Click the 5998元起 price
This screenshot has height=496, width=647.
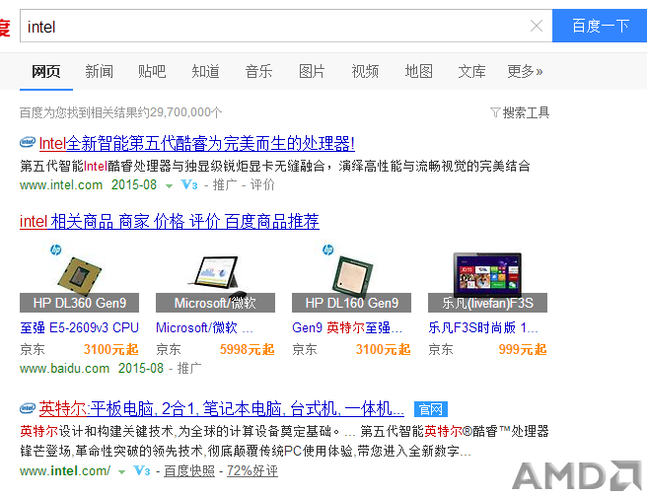248,349
